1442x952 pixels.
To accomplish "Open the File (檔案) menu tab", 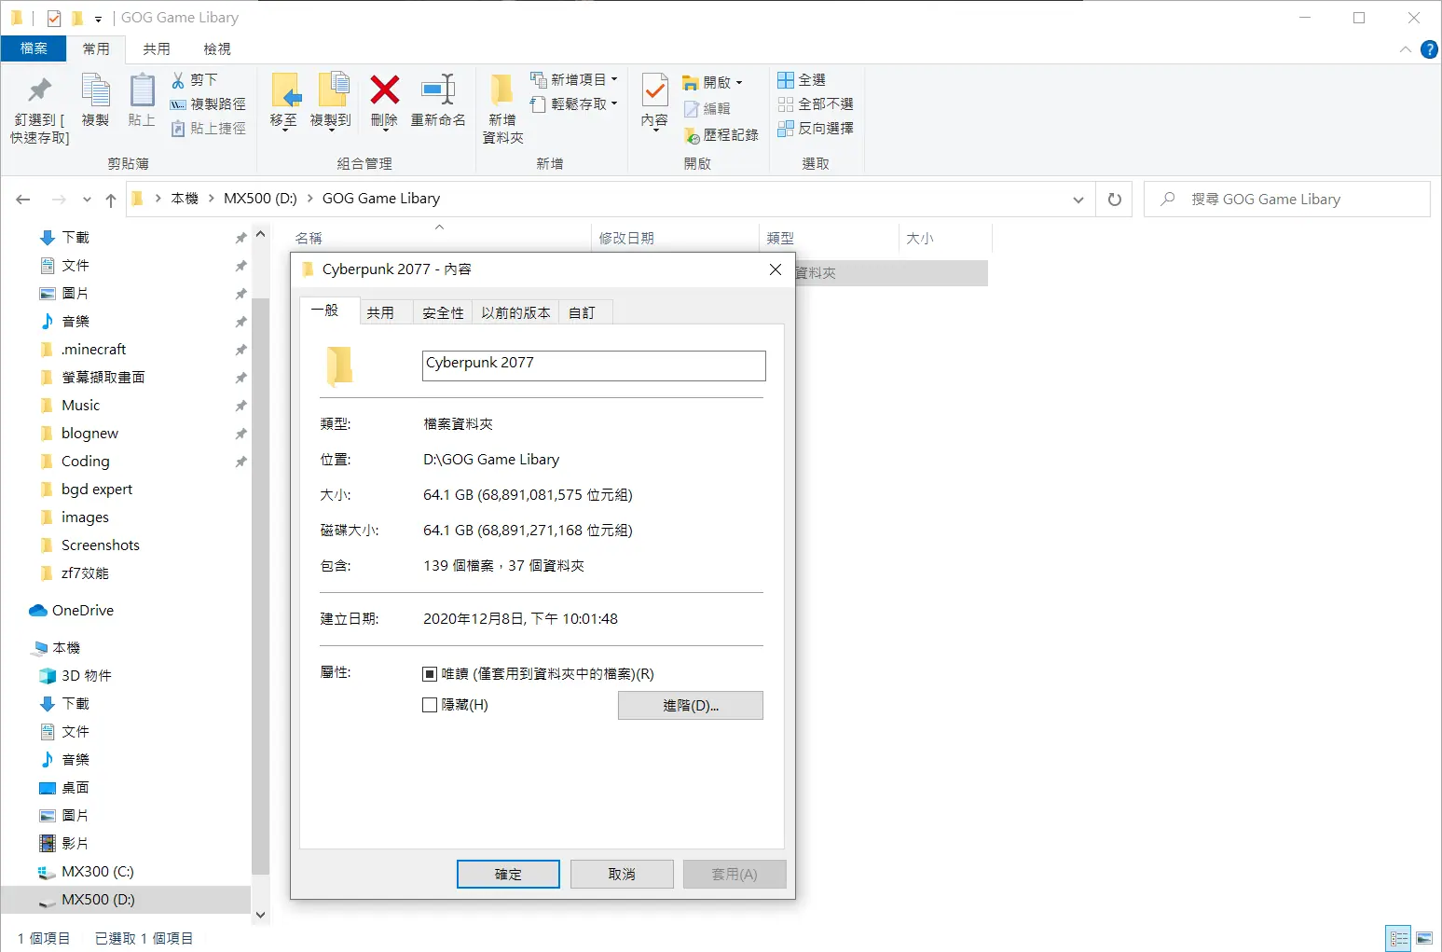I will 34,48.
